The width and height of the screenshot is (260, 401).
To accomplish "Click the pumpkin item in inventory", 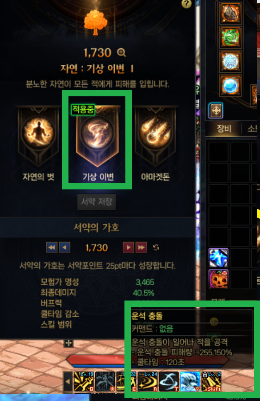I will coord(218,279).
